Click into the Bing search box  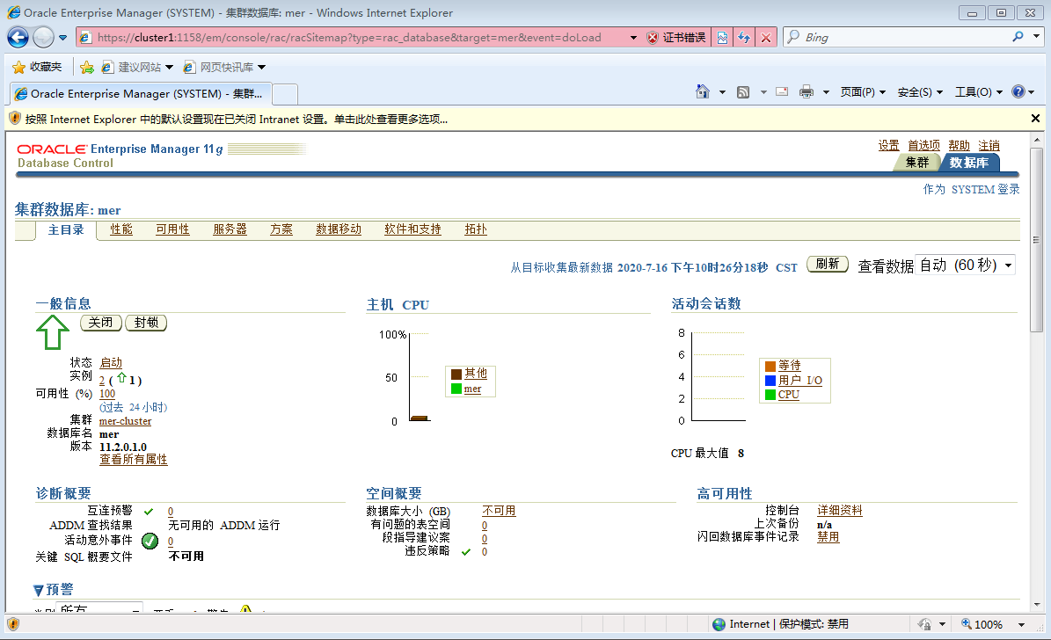905,38
